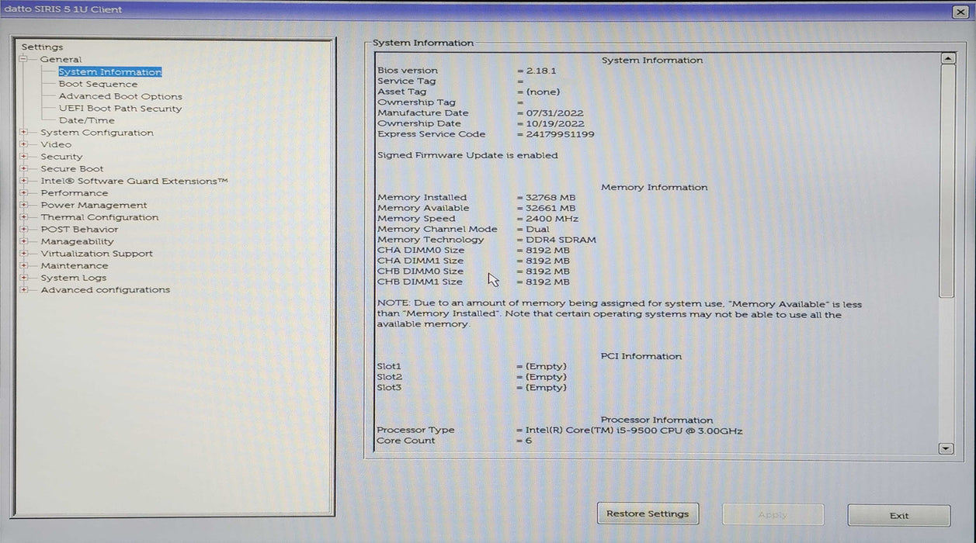Screen dimensions: 976x543
Task: Expand the Advanced configurations node
Action: coord(23,290)
